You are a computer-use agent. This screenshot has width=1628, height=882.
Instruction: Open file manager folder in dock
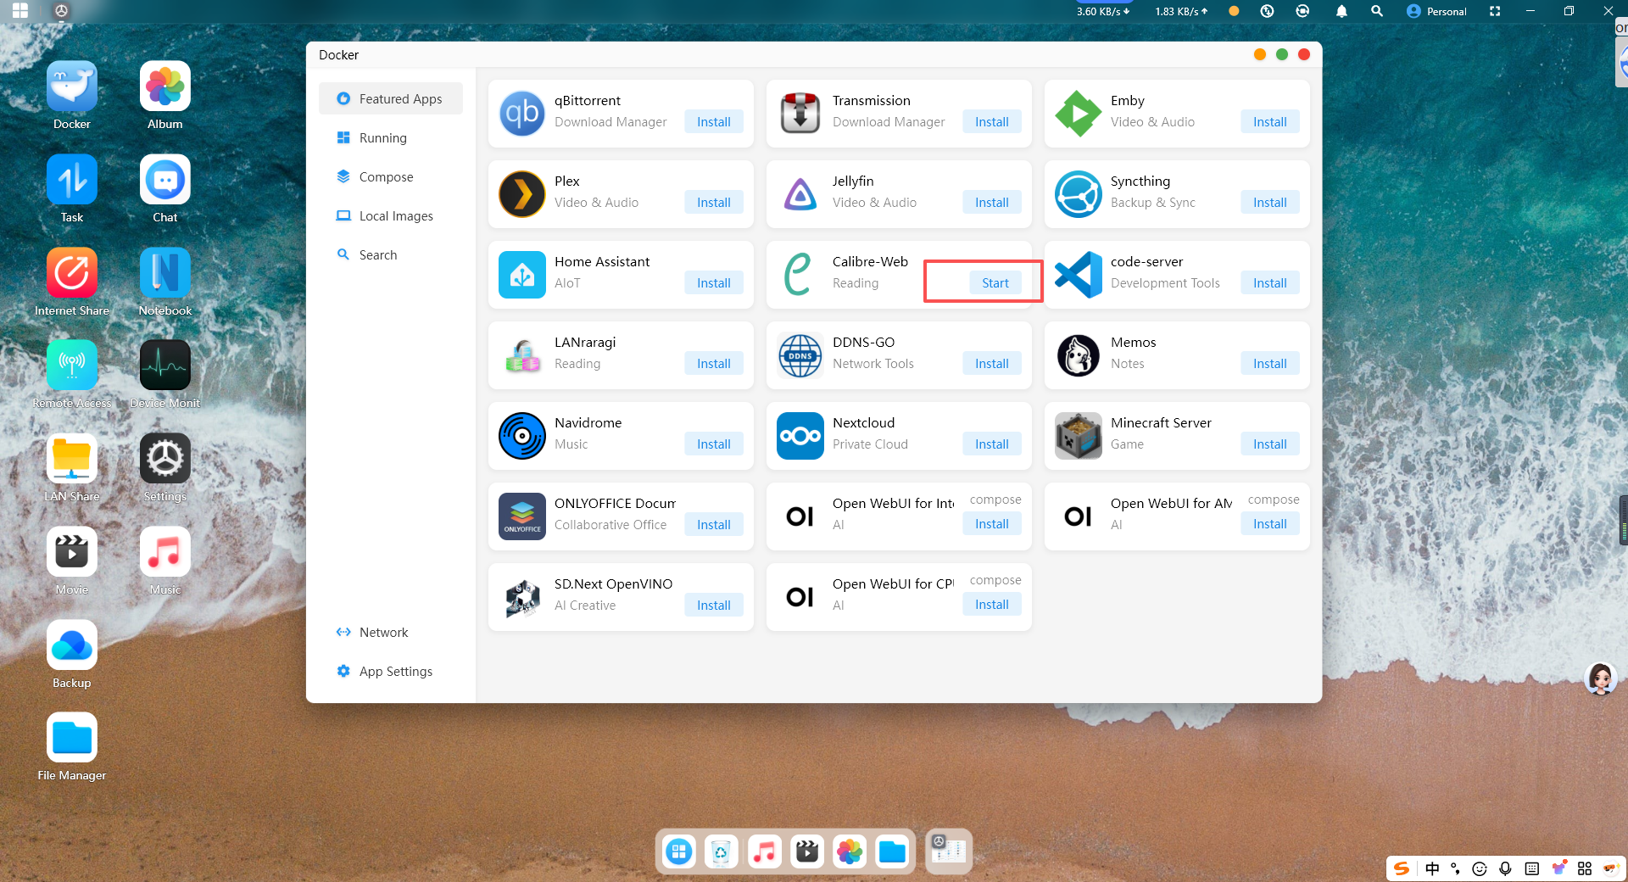892,851
